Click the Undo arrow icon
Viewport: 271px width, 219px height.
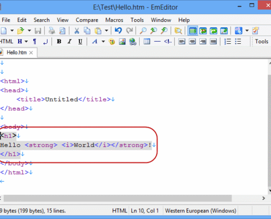click(118, 31)
